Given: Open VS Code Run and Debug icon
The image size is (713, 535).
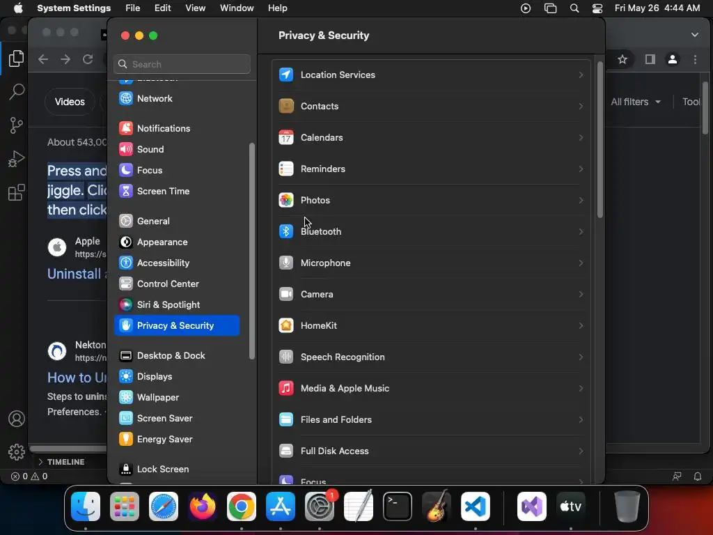Looking at the screenshot, I should (x=17, y=159).
